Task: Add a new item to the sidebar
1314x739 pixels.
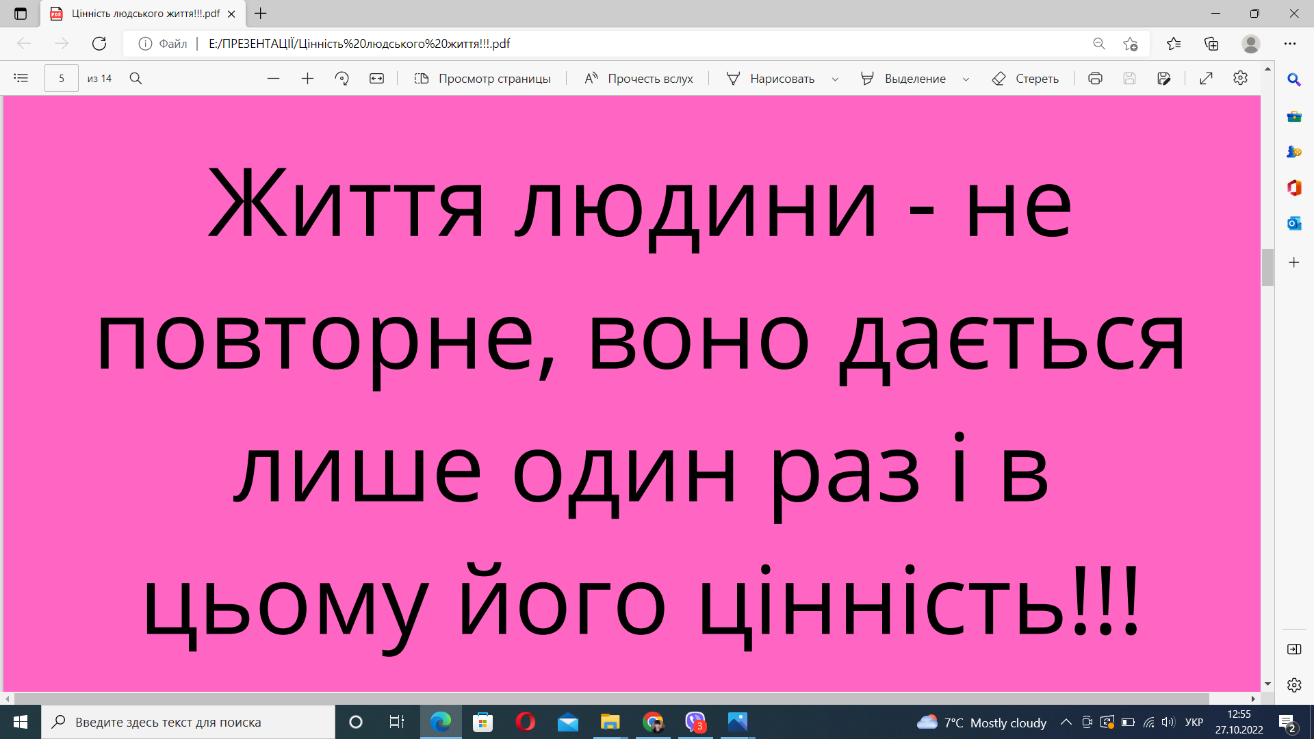Action: [1293, 262]
